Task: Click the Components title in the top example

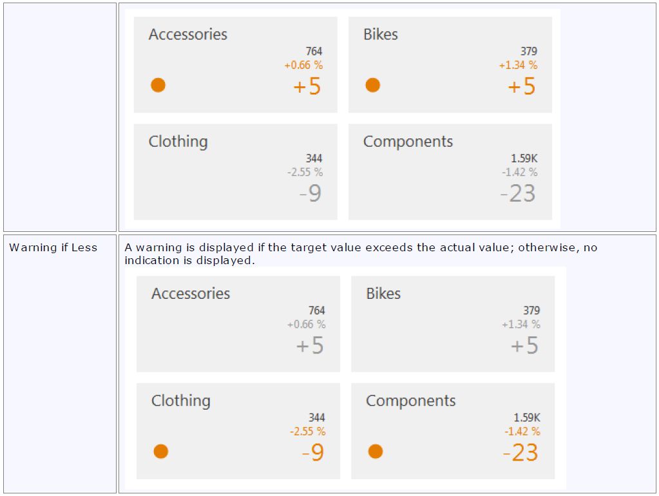Action: click(x=408, y=142)
